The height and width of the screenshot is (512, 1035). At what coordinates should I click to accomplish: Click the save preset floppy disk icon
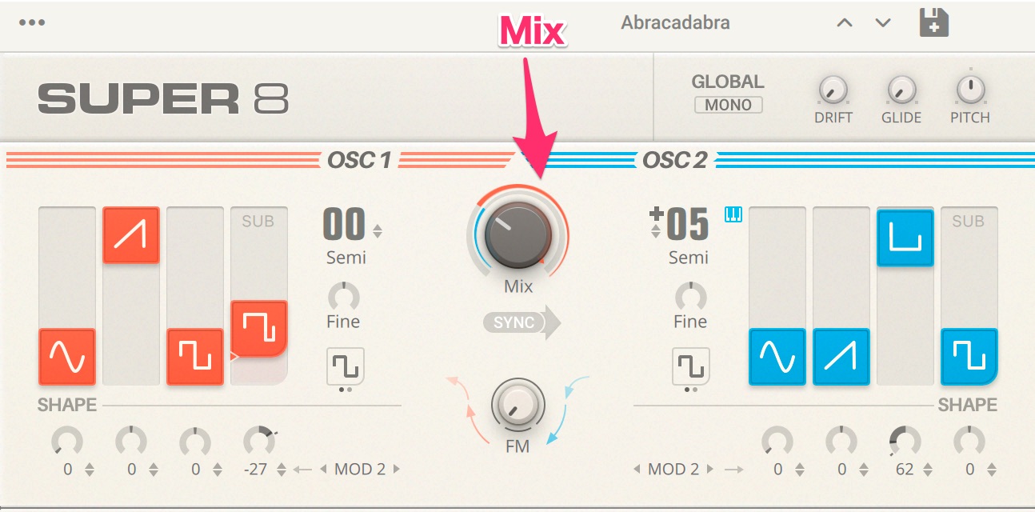pos(933,22)
